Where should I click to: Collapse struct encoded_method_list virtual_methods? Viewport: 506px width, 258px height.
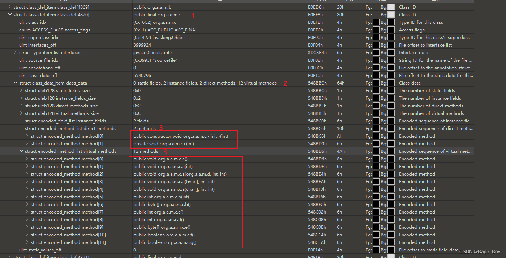click(x=21, y=151)
